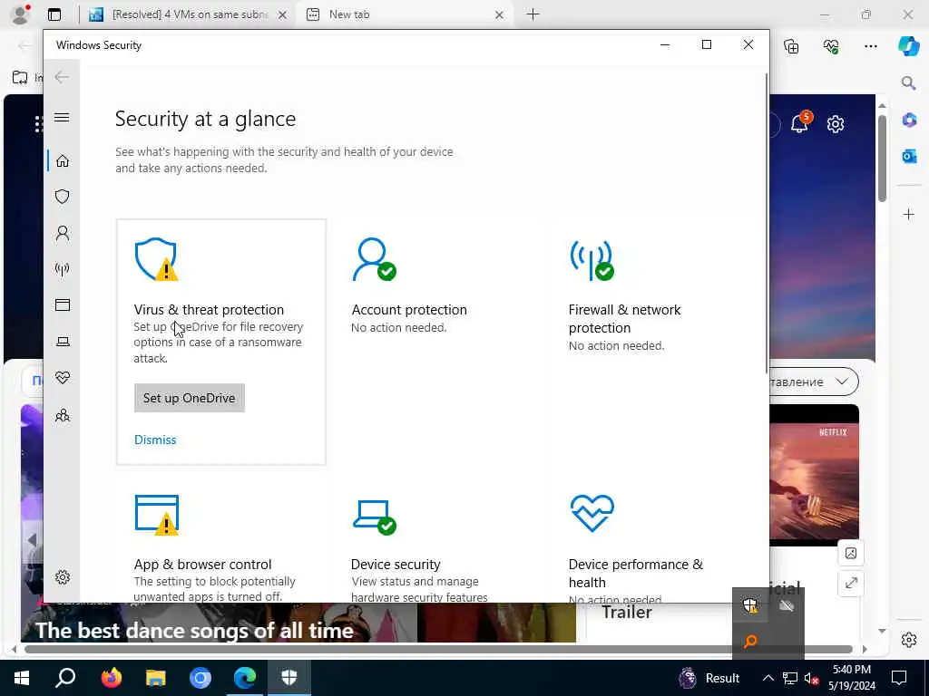The width and height of the screenshot is (929, 696).
Task: Click Windows Security shield in tray overflow
Action: click(x=750, y=604)
